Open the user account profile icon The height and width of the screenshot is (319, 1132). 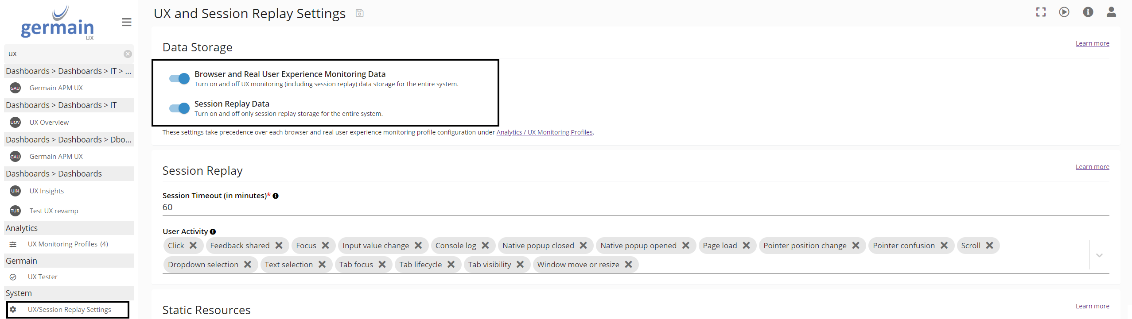click(x=1111, y=12)
